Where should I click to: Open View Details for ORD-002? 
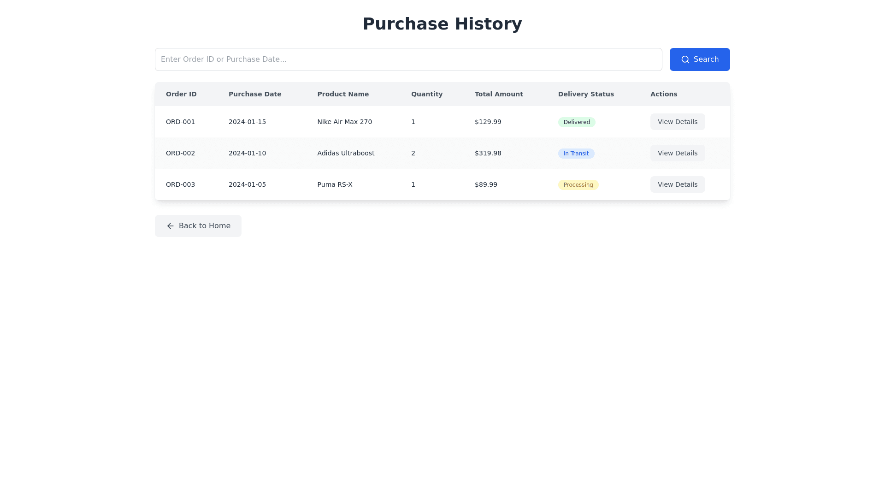pos(677,153)
